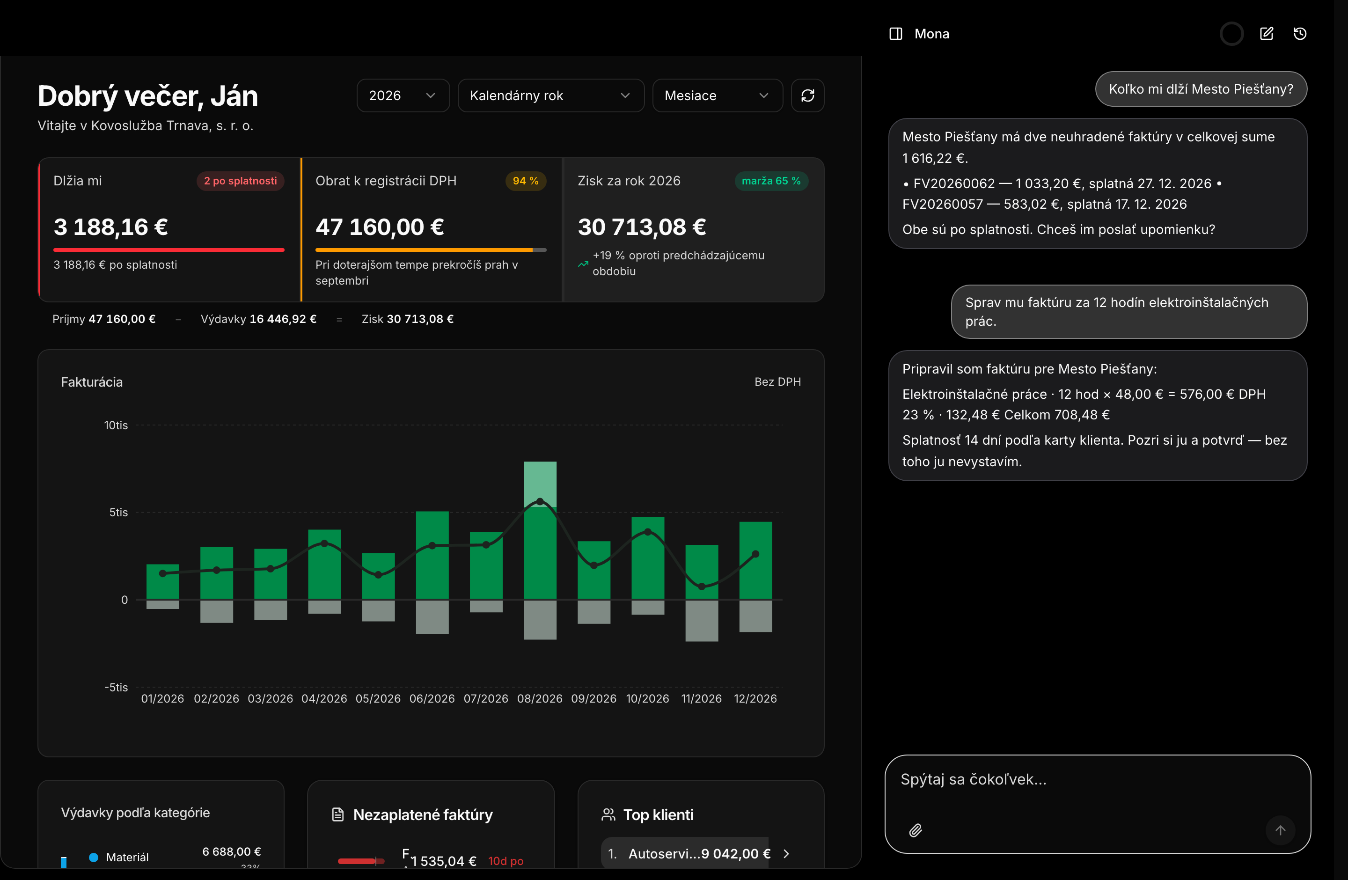The width and height of the screenshot is (1348, 880).
Task: Open the Mesiace period dropdown
Action: 717,95
